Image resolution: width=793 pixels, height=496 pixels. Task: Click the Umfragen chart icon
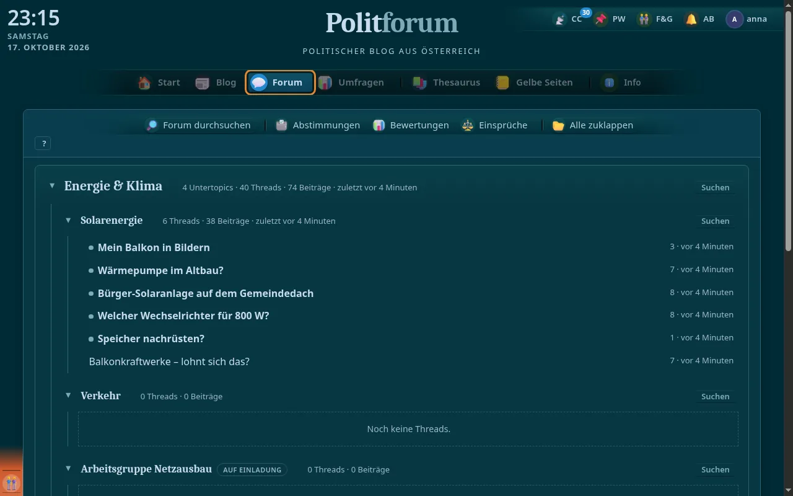325,82
